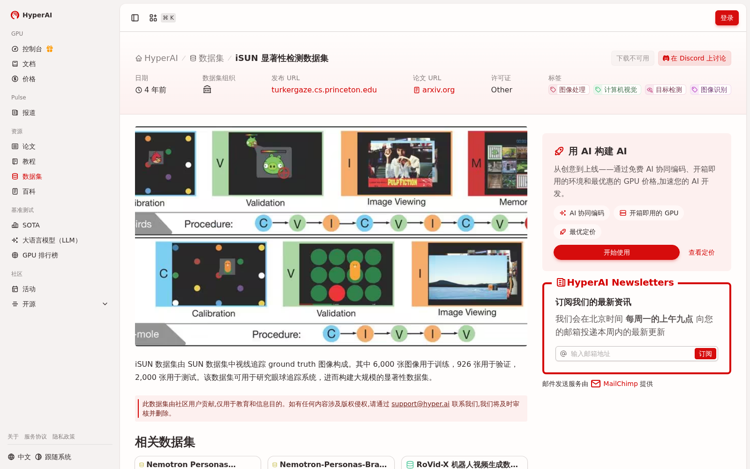
Task: Click the 隐私政策 footer link
Action: click(x=64, y=437)
